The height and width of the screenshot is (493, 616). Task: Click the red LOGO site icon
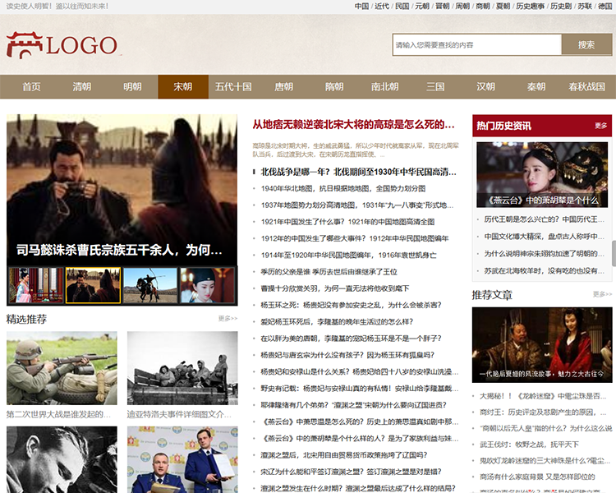pyautogui.click(x=62, y=45)
